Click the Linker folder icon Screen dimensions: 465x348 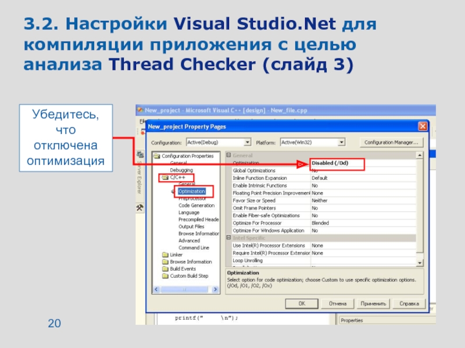pyautogui.click(x=165, y=255)
